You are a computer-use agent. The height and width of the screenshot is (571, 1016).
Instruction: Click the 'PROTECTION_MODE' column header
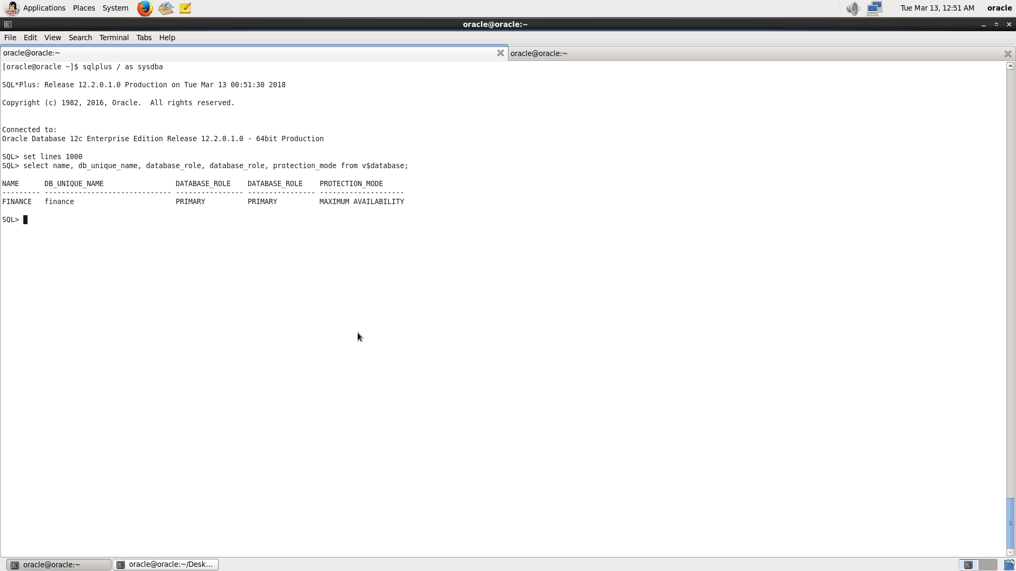(351, 183)
